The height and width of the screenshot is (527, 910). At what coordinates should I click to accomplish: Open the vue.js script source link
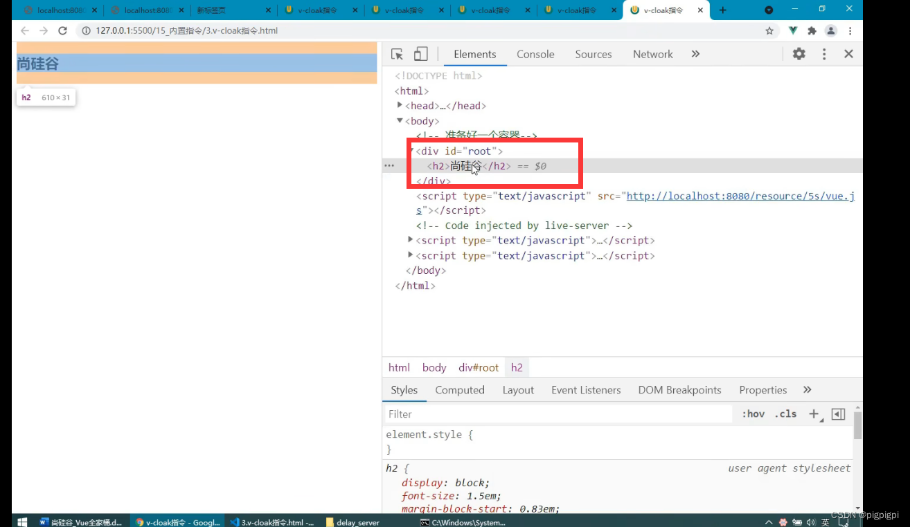click(x=740, y=196)
